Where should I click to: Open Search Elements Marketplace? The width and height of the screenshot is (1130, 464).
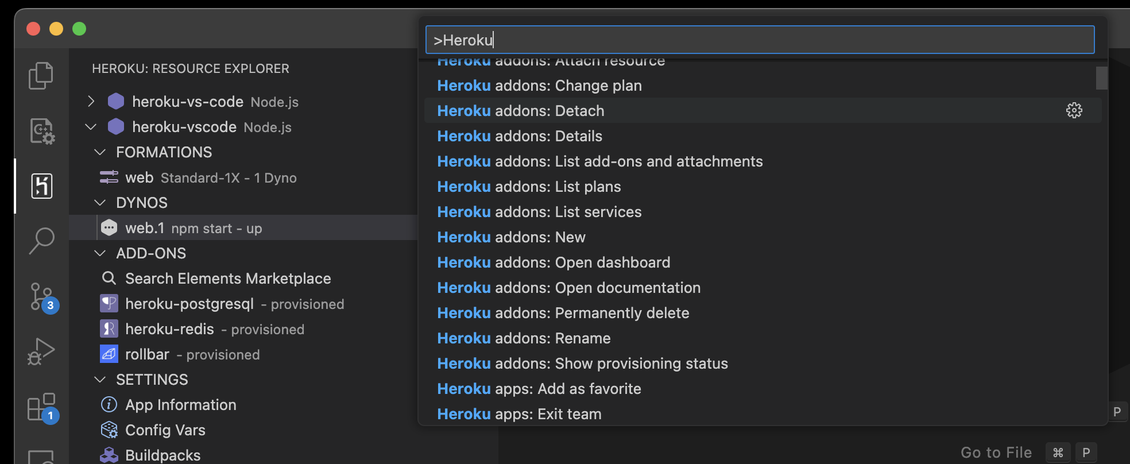tap(243, 279)
